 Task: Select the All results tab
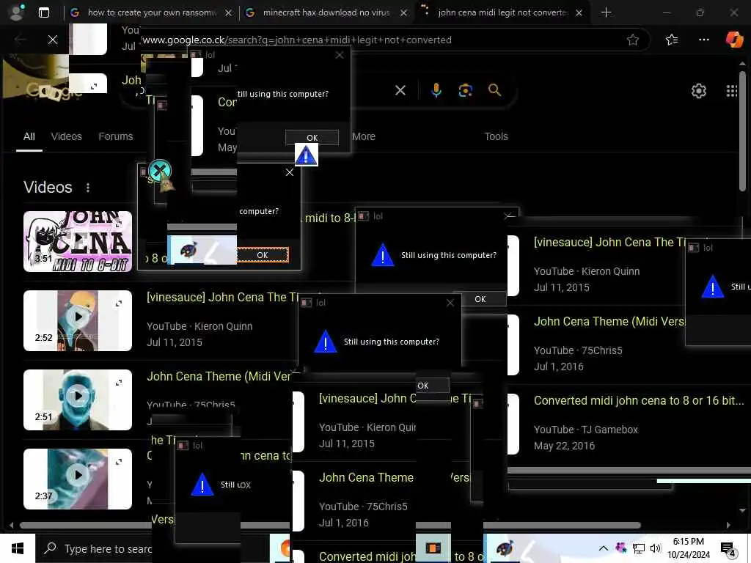(29, 136)
